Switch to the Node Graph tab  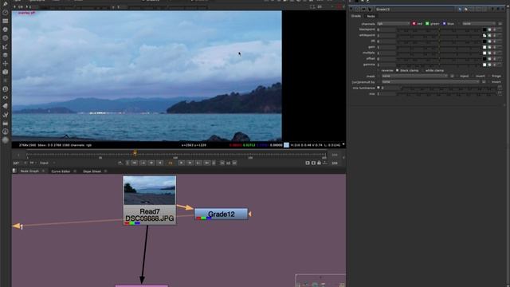point(29,171)
